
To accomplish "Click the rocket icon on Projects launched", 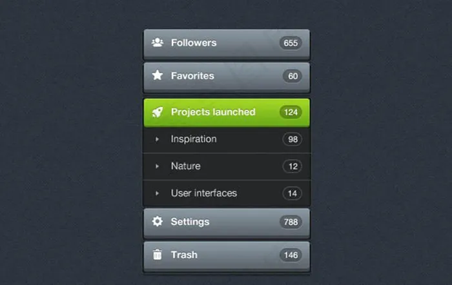I will pyautogui.click(x=158, y=112).
